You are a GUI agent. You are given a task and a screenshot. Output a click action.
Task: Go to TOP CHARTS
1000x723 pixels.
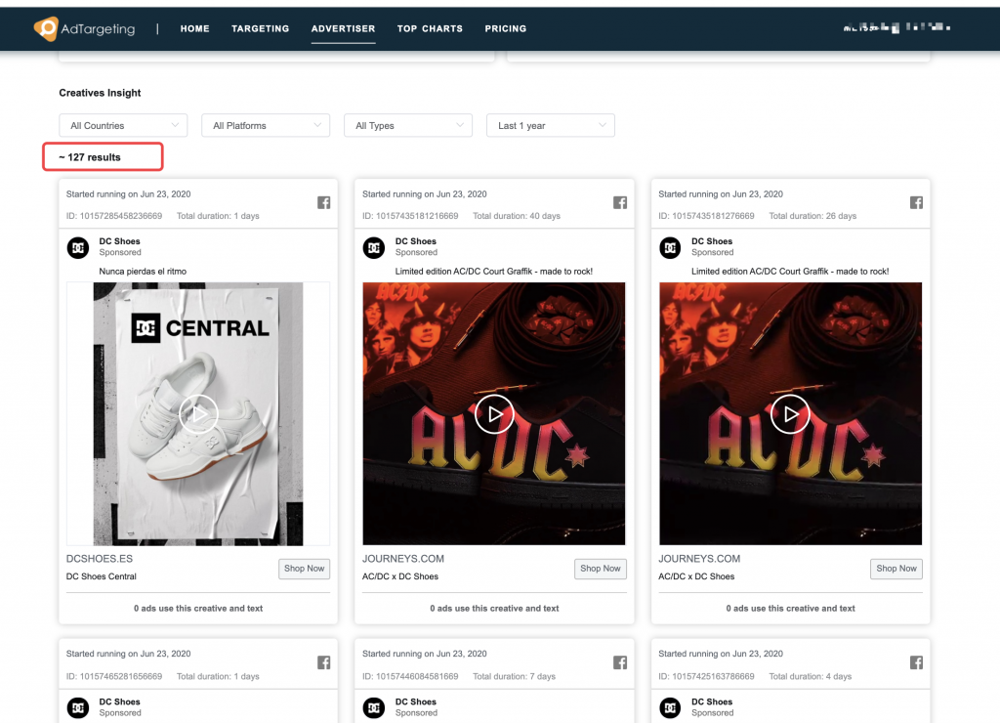(x=430, y=28)
